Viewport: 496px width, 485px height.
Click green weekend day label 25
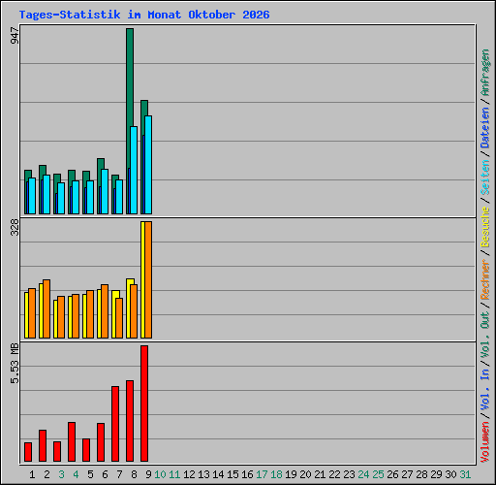coord(378,474)
